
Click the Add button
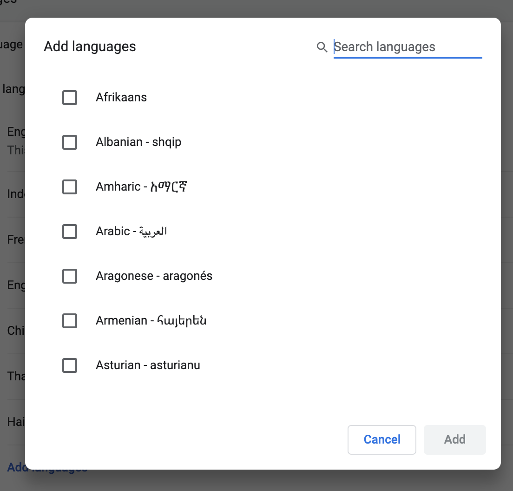[455, 439]
